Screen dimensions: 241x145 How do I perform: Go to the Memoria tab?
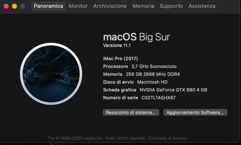tap(143, 6)
